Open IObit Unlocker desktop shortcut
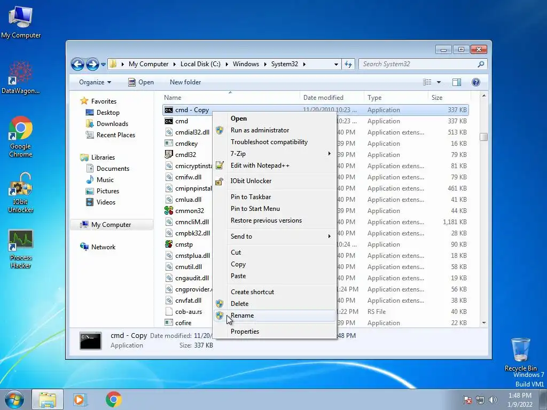This screenshot has width=547, height=410. click(x=21, y=193)
